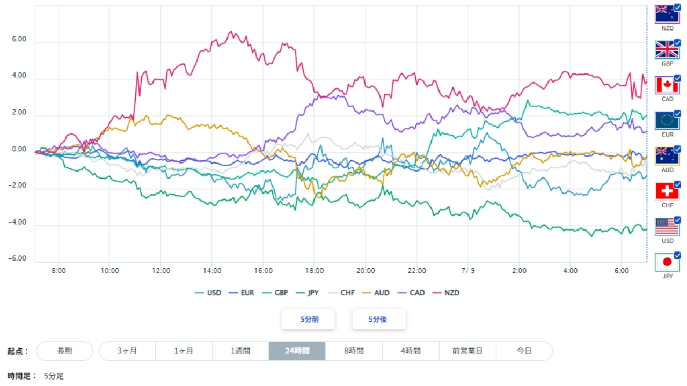Select the 8時間 time range tab

(x=354, y=351)
